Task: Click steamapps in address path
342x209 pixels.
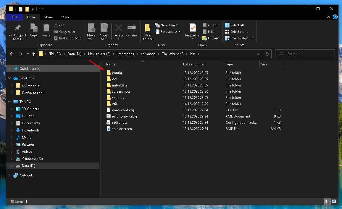Action: pyautogui.click(x=125, y=54)
